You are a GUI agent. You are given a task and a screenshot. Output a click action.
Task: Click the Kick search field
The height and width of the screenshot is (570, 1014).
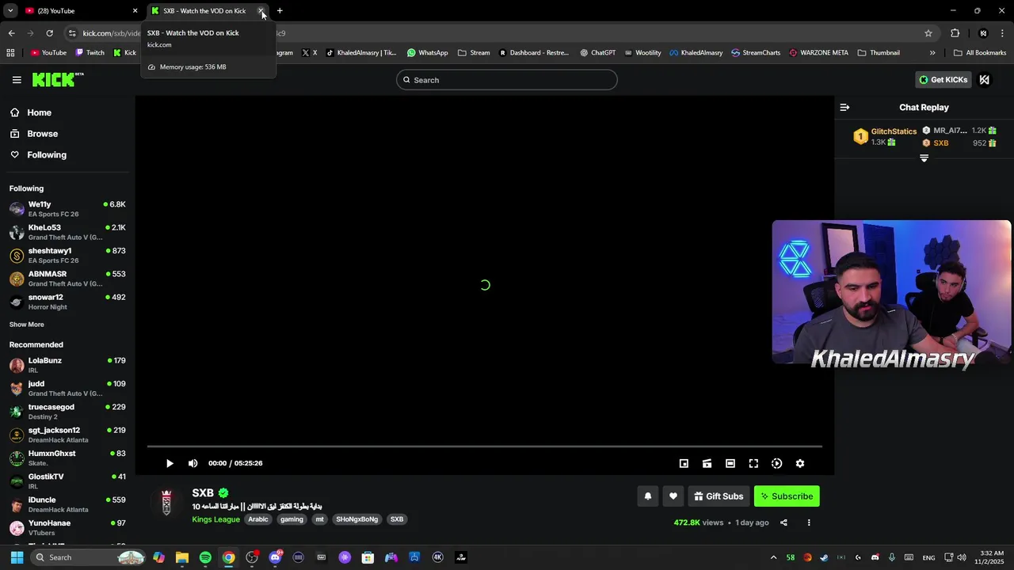pos(507,80)
